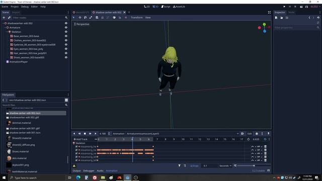Click the Filter nodes search icon
322x181 pixels.
pyautogui.click(x=66, y=18)
